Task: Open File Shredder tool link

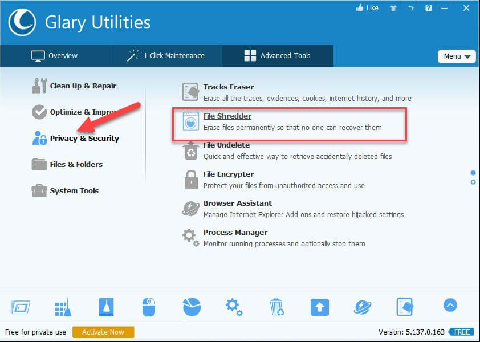Action: [x=227, y=116]
